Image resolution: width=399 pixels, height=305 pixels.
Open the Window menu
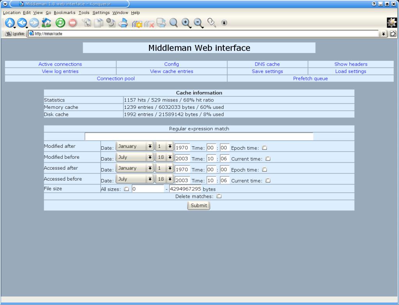click(x=121, y=12)
